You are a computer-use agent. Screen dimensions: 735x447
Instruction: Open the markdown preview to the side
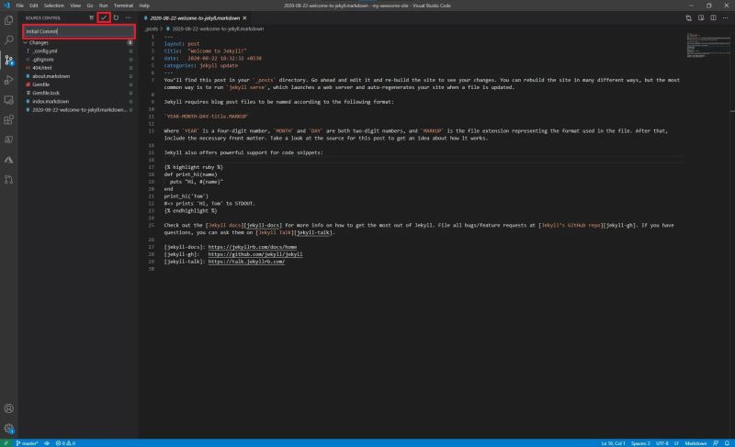701,17
